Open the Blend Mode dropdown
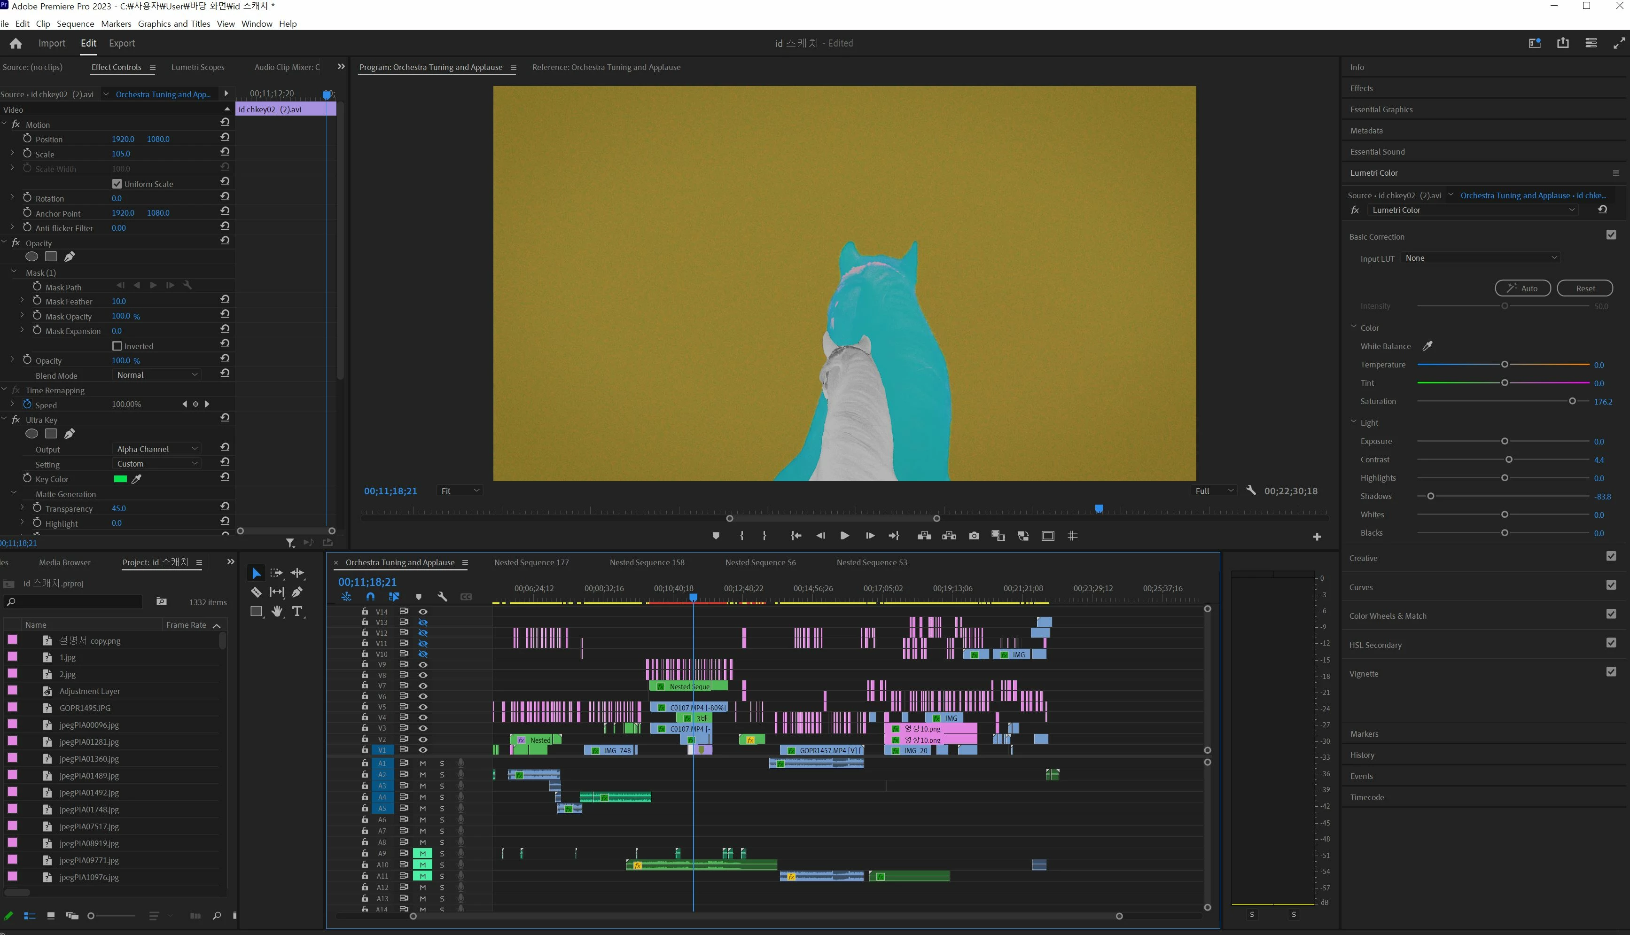 pos(157,375)
